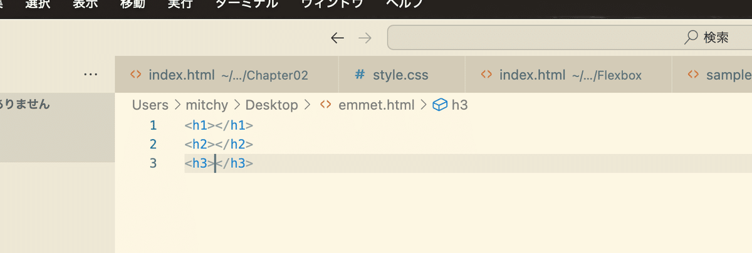Click Users in the breadcrumb
This screenshot has height=253, width=752.
pos(150,105)
